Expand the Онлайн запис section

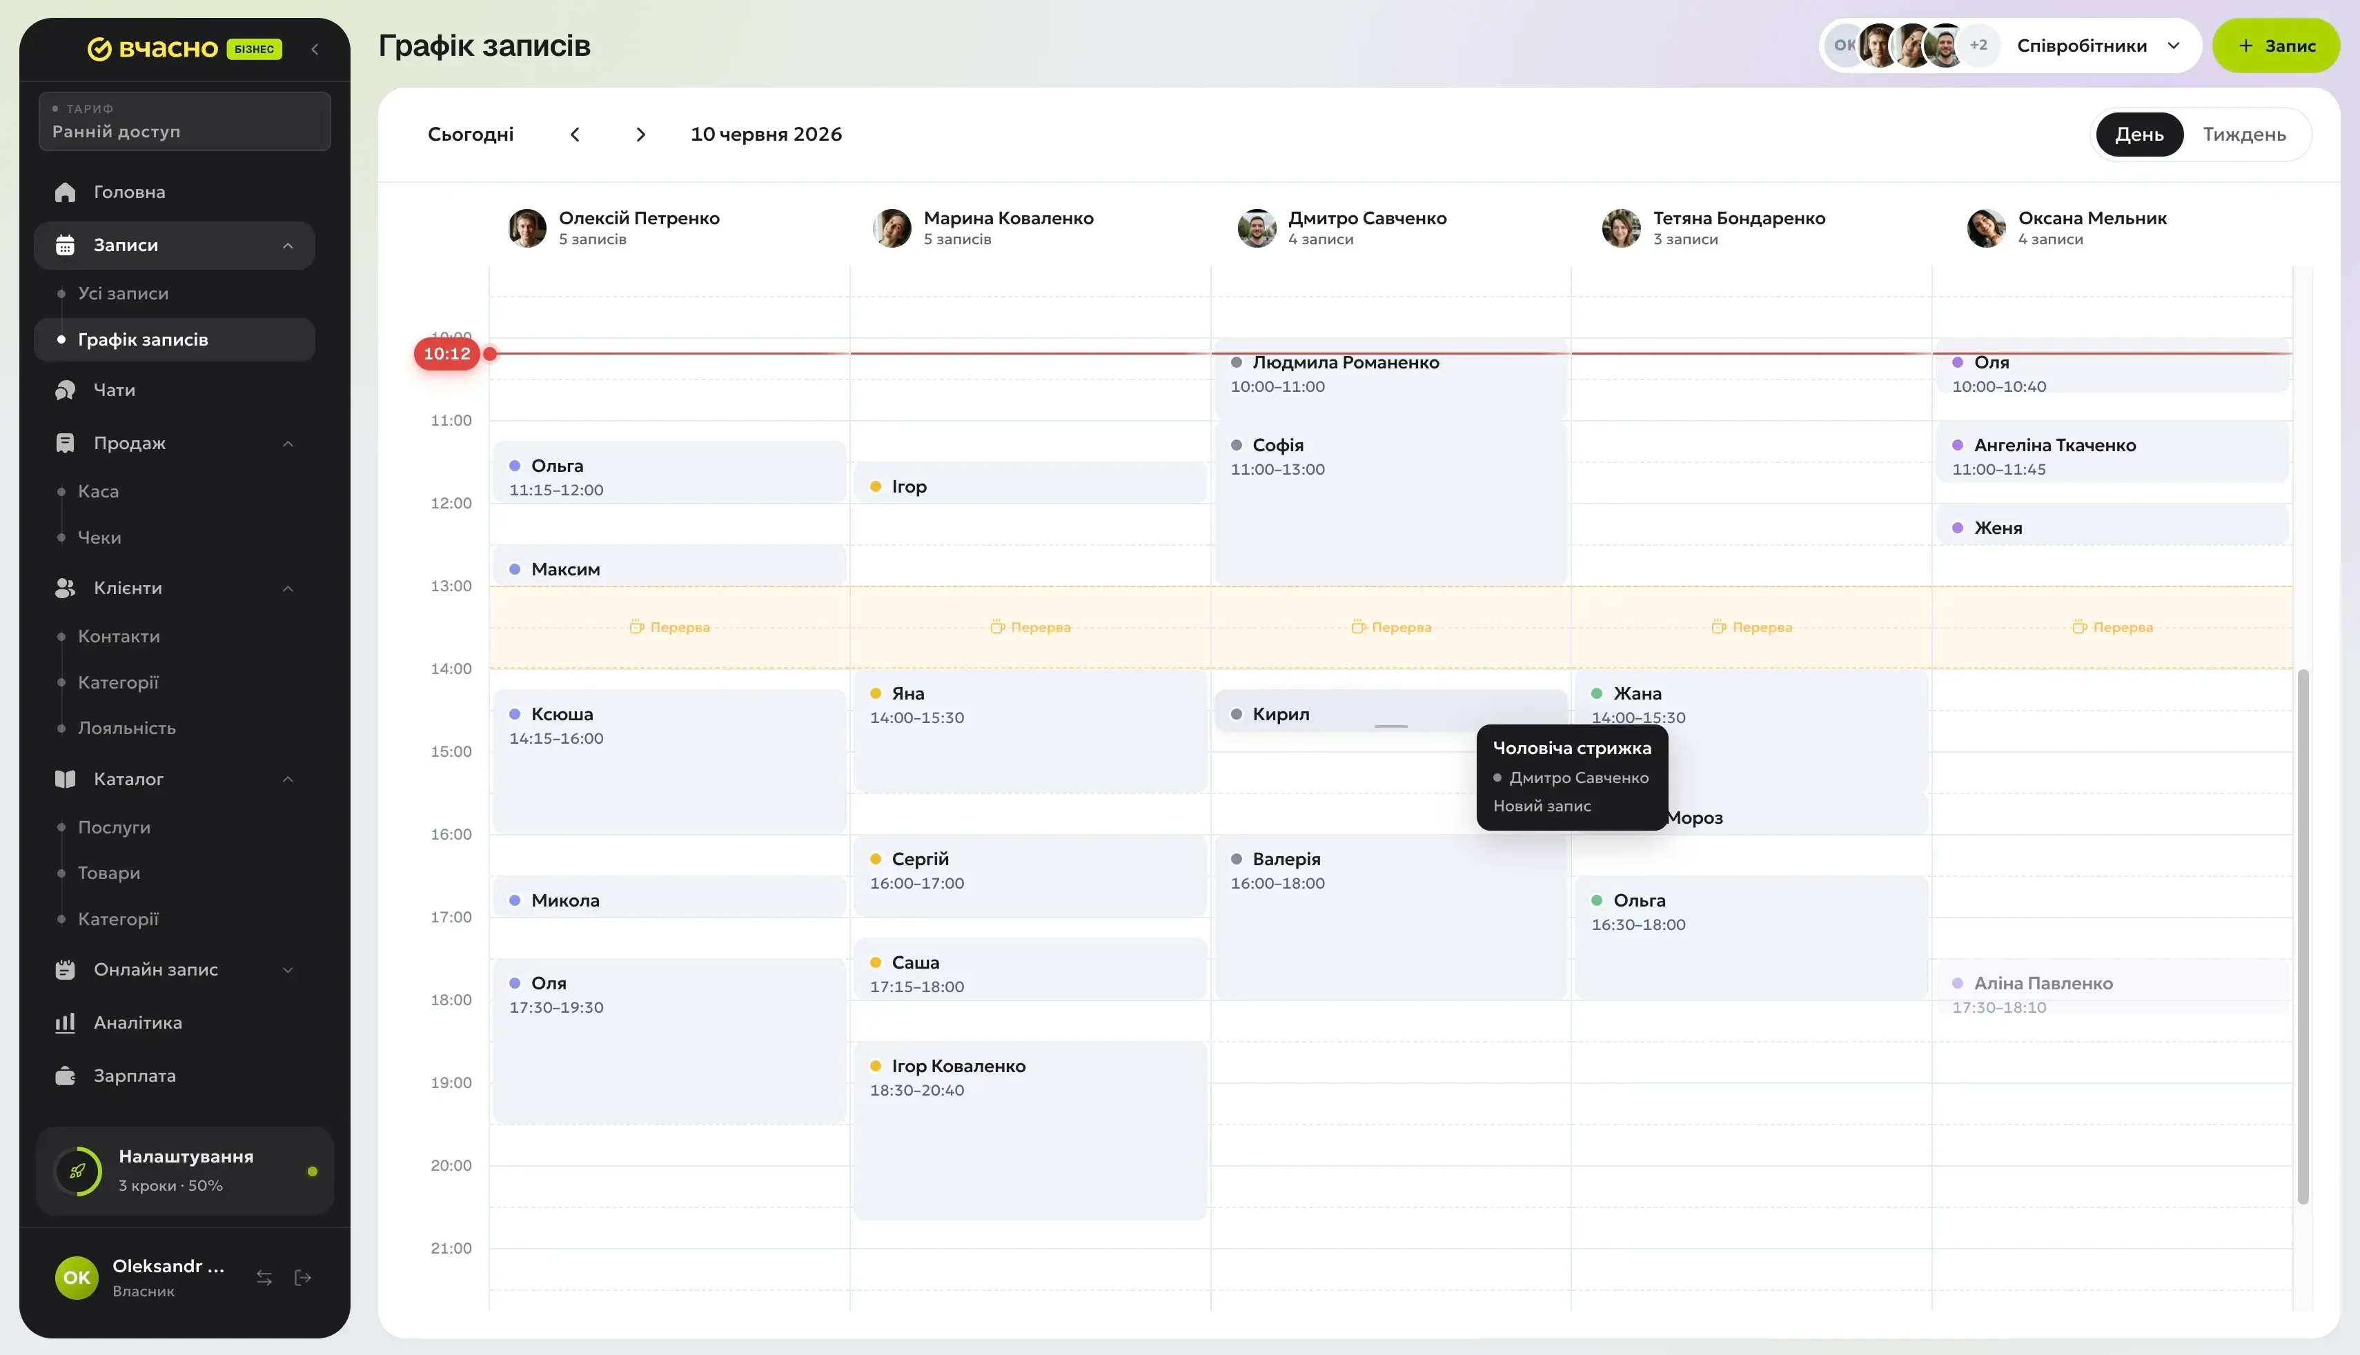288,969
